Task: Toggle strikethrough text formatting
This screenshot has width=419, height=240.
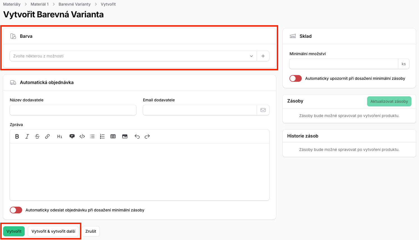Action: click(37, 136)
